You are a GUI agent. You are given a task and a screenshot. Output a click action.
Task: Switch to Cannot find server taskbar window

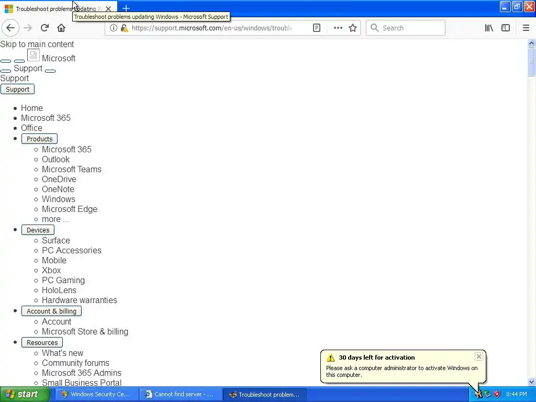pyautogui.click(x=181, y=394)
